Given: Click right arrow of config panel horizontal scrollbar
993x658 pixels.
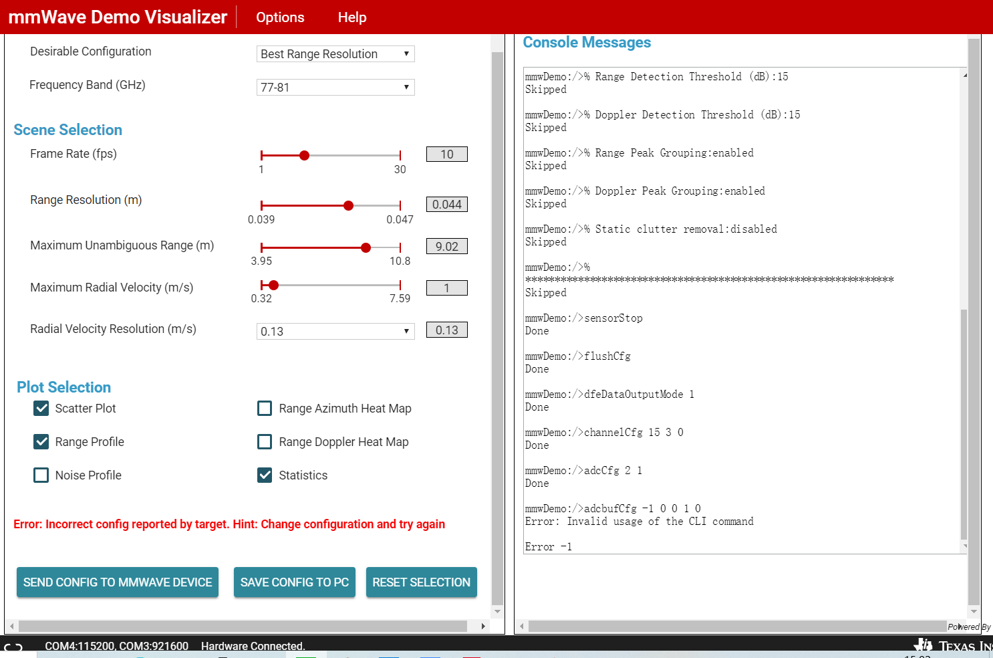Looking at the screenshot, I should click(483, 627).
